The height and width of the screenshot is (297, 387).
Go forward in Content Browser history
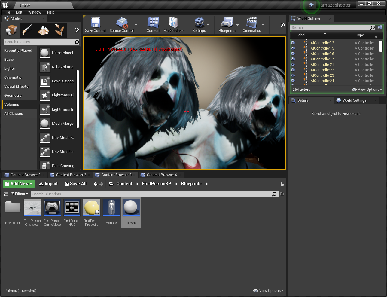[101, 184]
